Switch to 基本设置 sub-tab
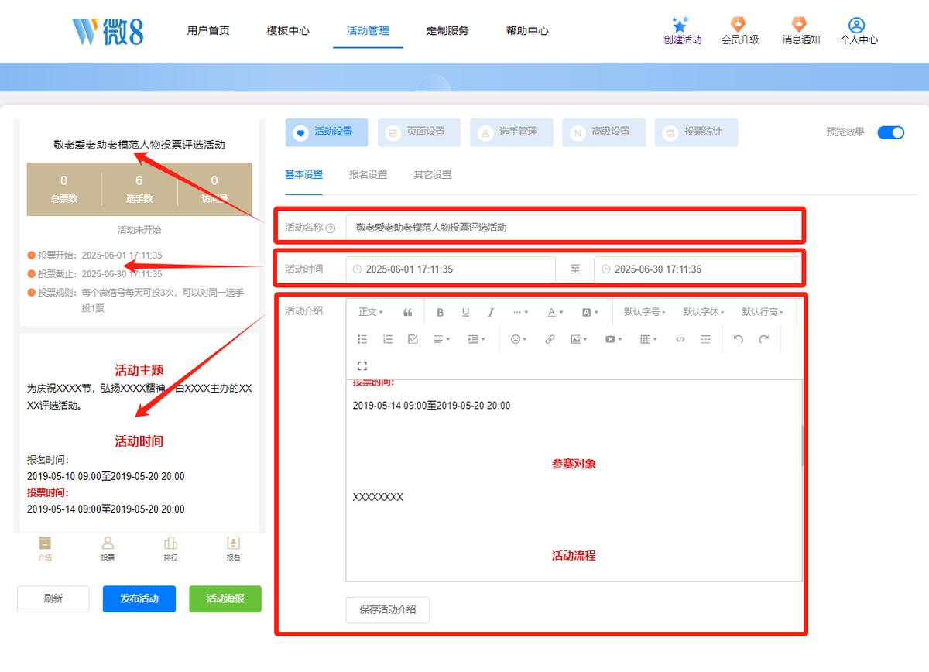The image size is (929, 672). point(303,175)
